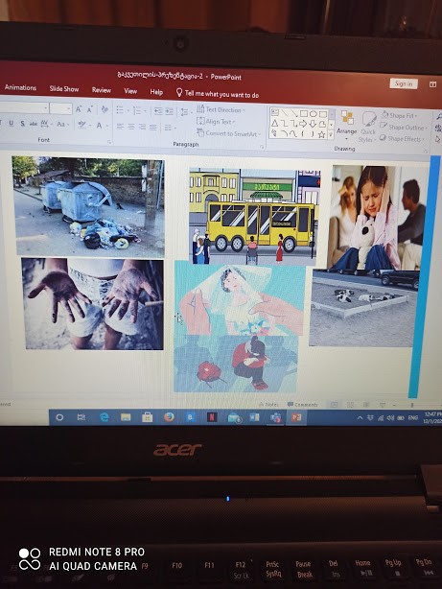442x589 pixels.
Task: Select the down arrow shape
Action: (x=313, y=124)
